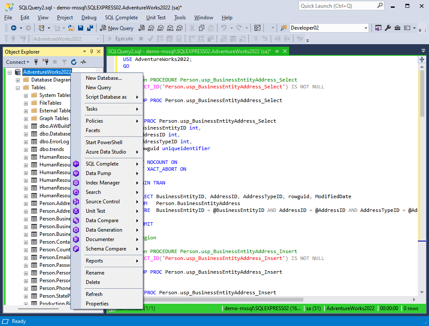Click the Refresh icon in Object Explorer
This screenshot has width=429, height=326.
(74, 62)
